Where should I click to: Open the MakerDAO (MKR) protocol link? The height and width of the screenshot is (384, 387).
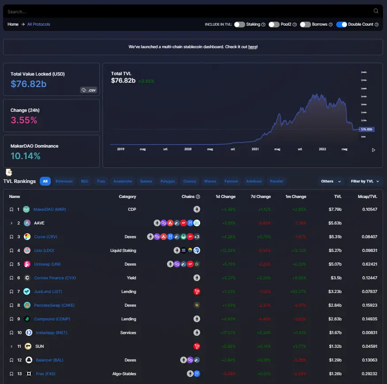[x=49, y=209]
